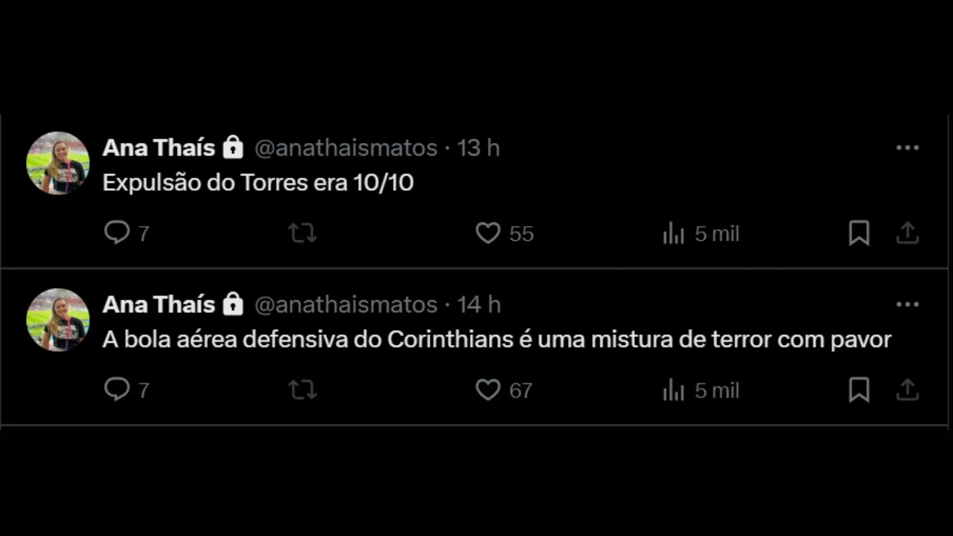The height and width of the screenshot is (536, 953).
Task: View analytics of the Corinthians tweet
Action: [x=674, y=390]
